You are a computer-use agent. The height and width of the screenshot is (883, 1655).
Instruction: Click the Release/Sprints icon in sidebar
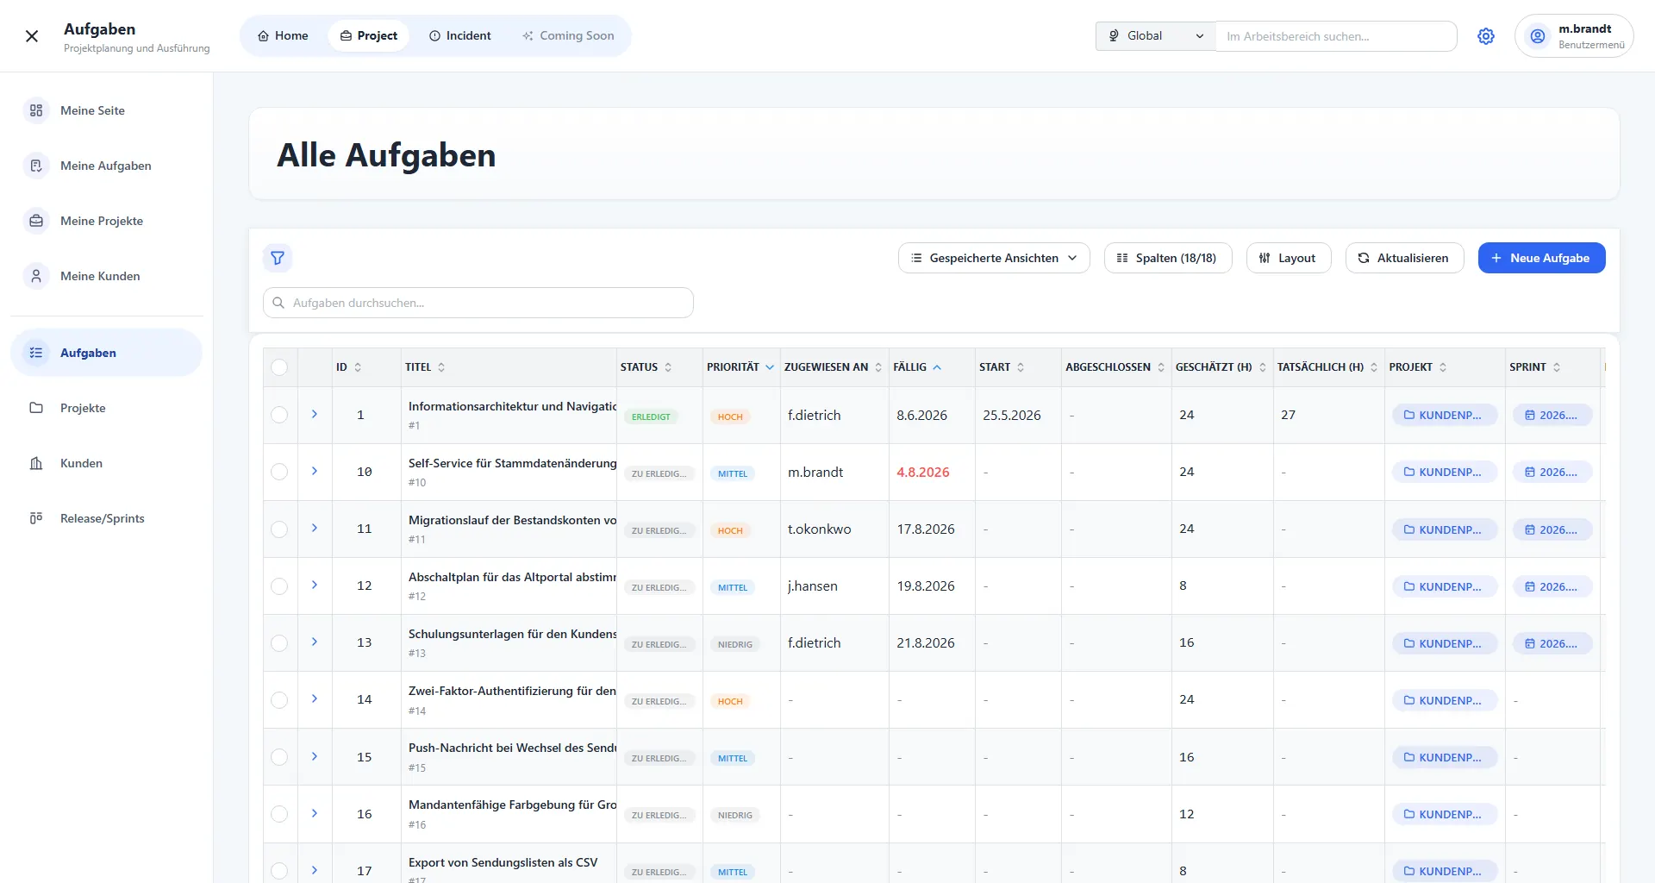(x=36, y=518)
